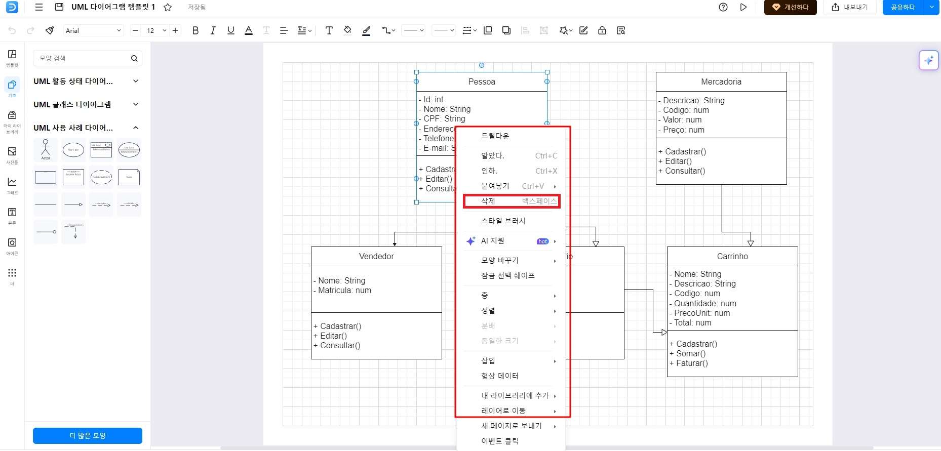
Task: Open the 기호 symbols sidebar panel
Action: 12,88
